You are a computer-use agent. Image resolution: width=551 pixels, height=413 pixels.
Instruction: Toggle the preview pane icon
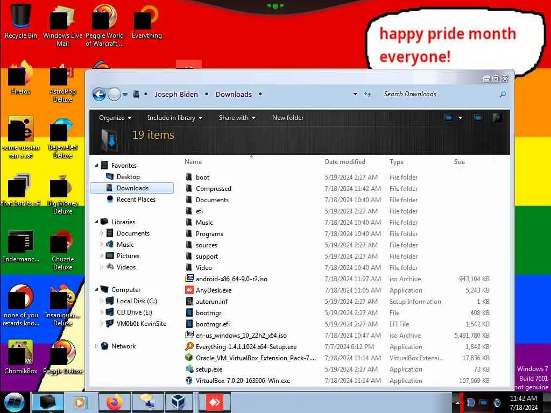pos(478,118)
